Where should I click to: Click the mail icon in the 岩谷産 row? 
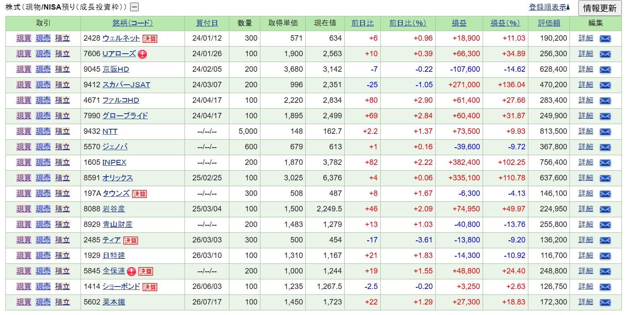click(605, 209)
